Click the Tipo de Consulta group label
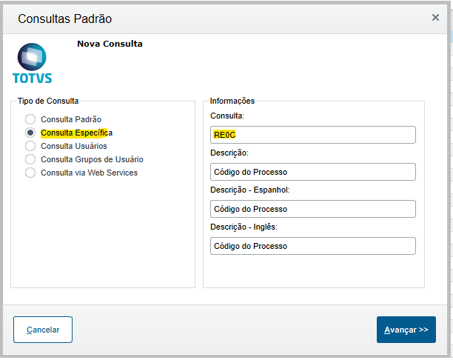 coord(48,101)
